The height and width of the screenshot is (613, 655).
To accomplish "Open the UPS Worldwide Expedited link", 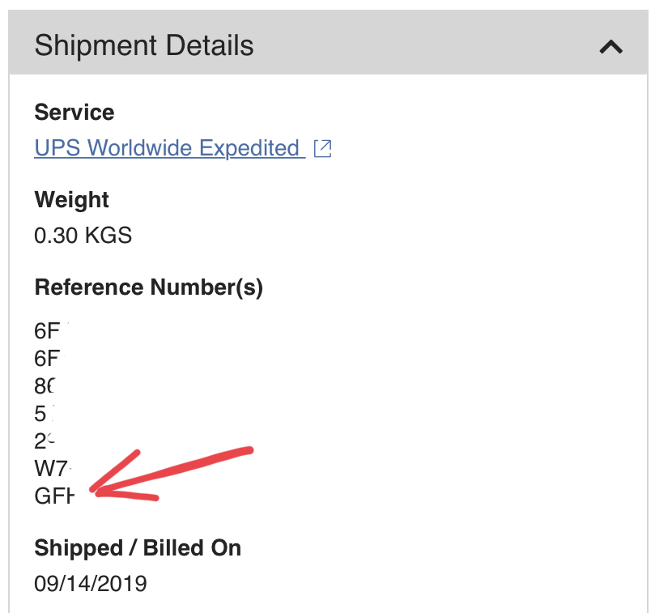I will click(169, 148).
